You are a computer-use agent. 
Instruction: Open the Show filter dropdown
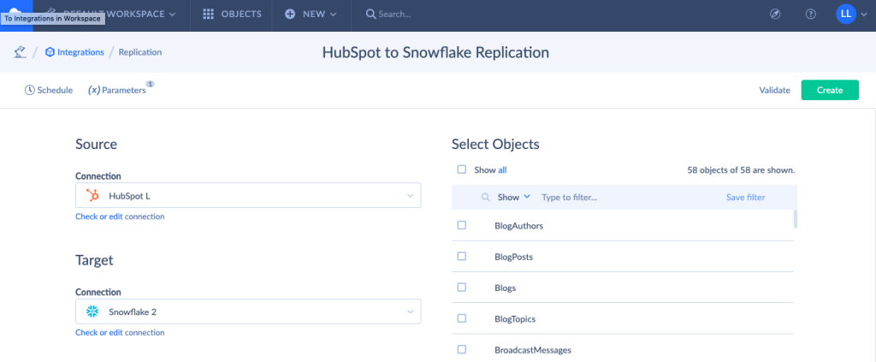coord(513,197)
